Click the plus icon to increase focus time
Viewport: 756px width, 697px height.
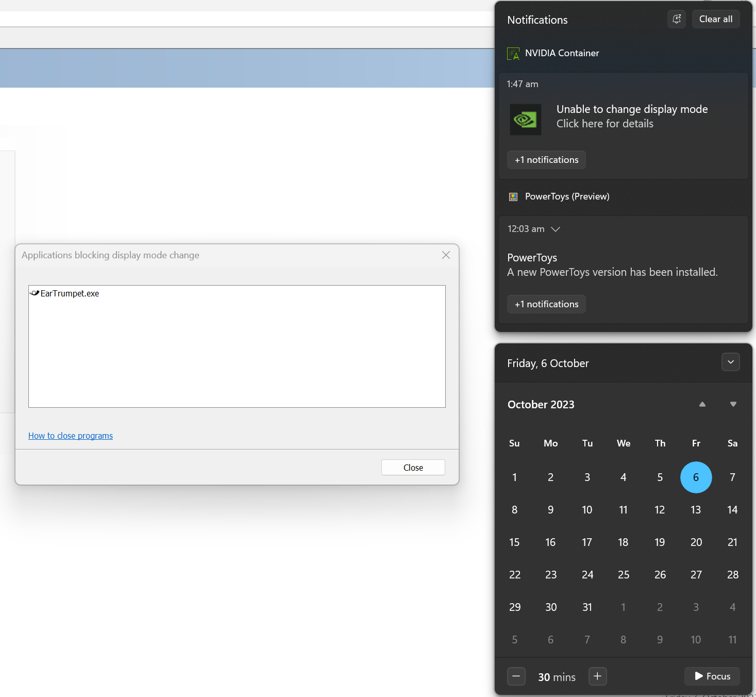(597, 676)
